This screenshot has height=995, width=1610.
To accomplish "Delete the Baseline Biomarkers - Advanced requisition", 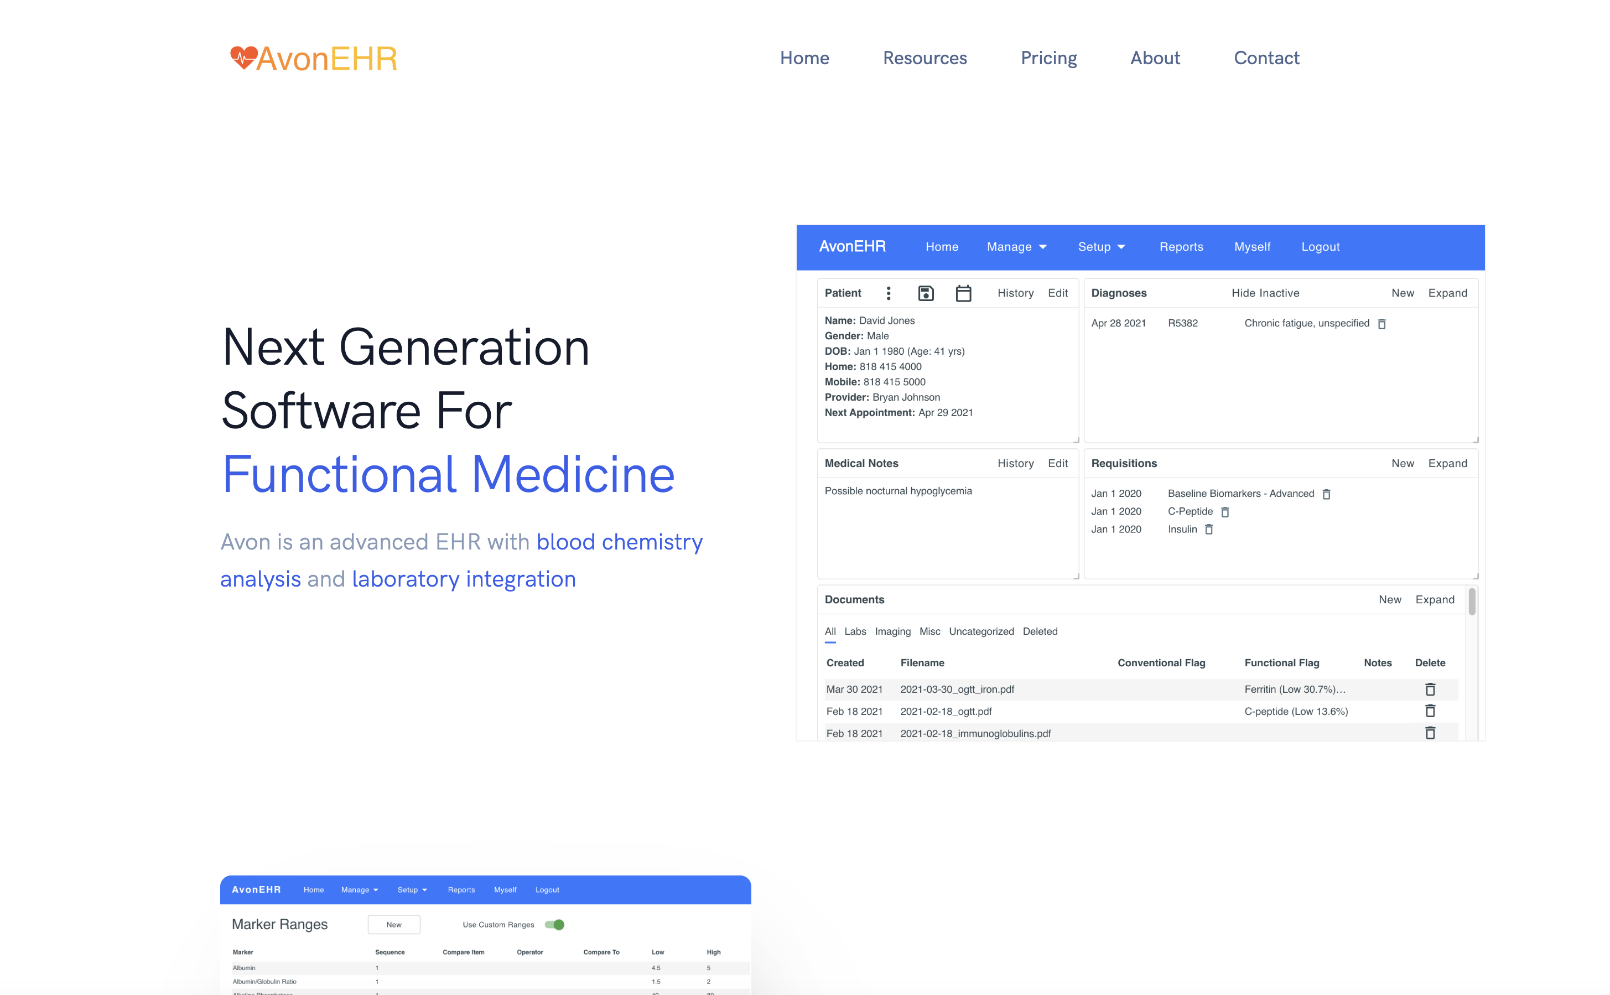I will click(x=1326, y=494).
